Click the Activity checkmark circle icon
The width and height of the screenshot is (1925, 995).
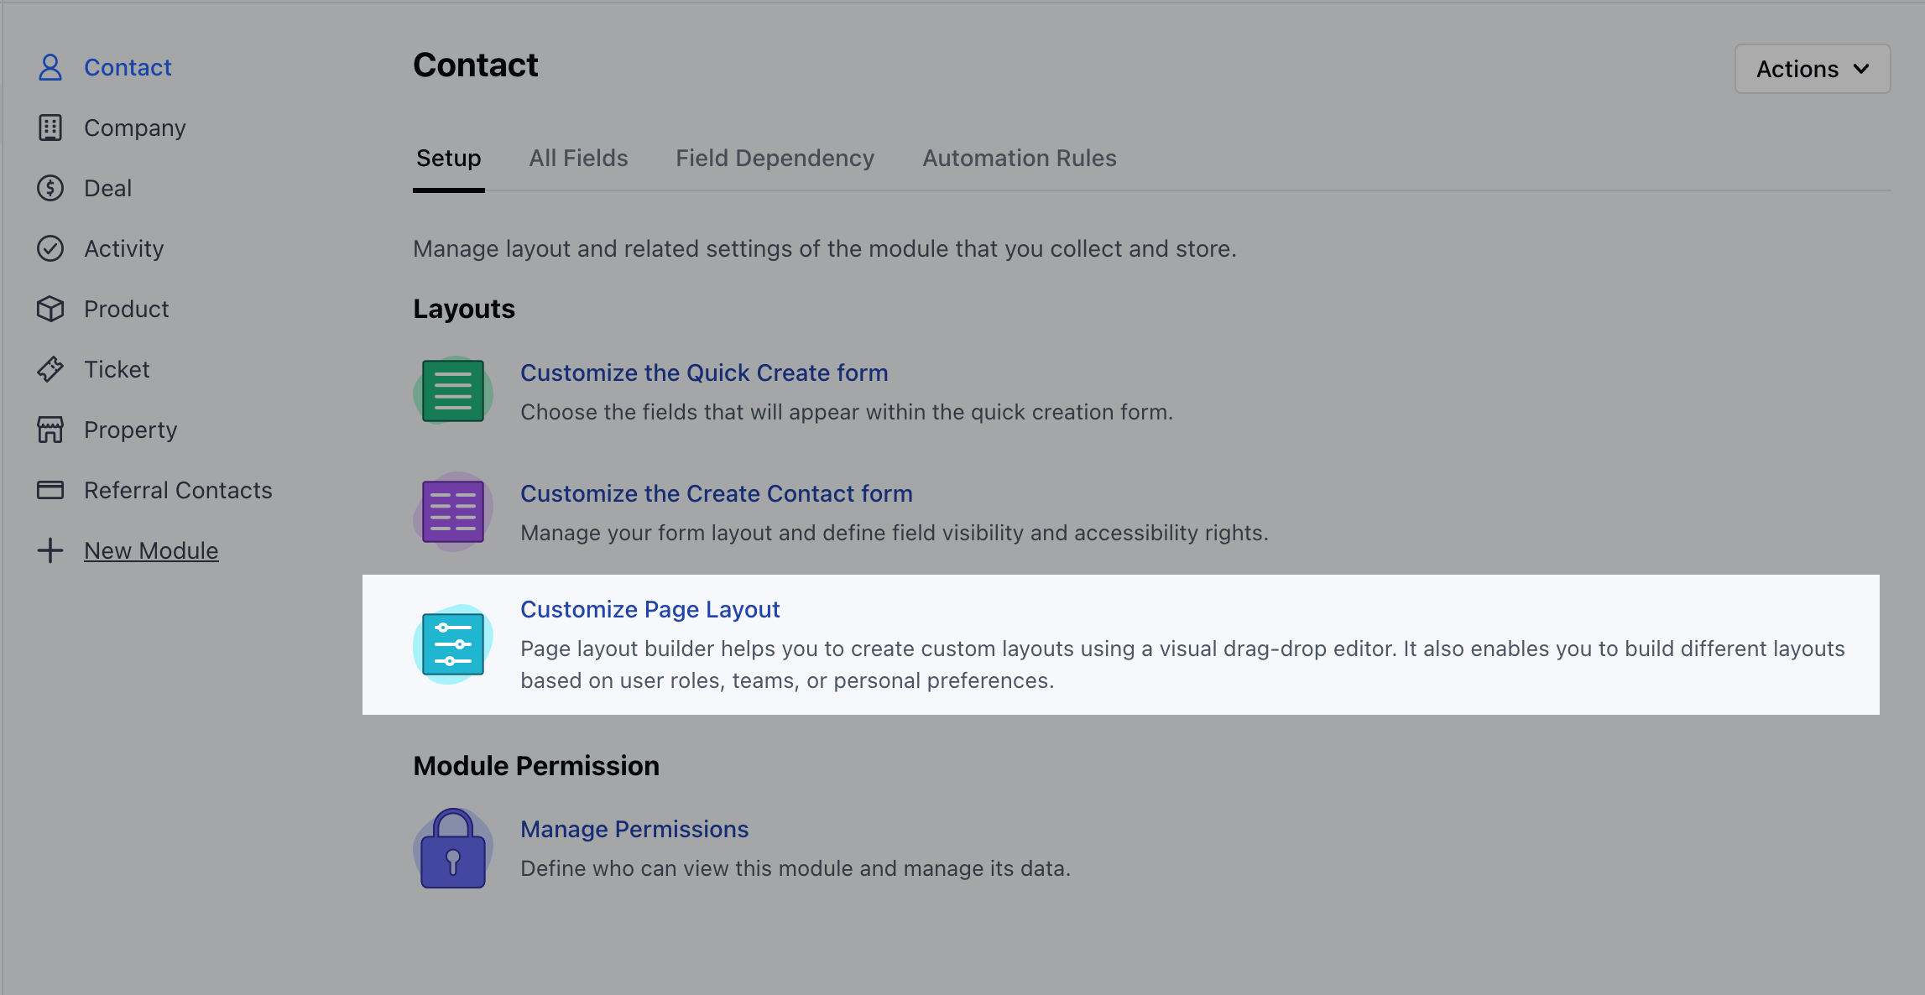point(50,248)
